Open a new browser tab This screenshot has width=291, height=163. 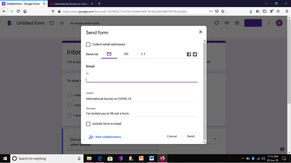pyautogui.click(x=99, y=4)
